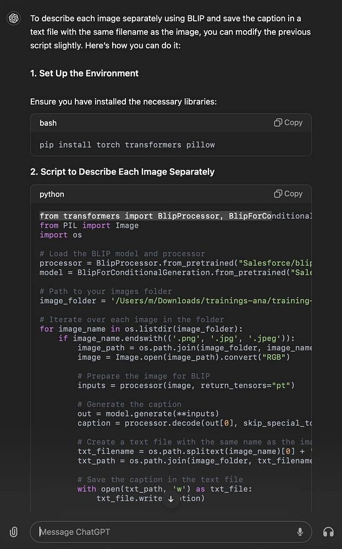
Task: Click the model.generate code line
Action: [148, 413]
